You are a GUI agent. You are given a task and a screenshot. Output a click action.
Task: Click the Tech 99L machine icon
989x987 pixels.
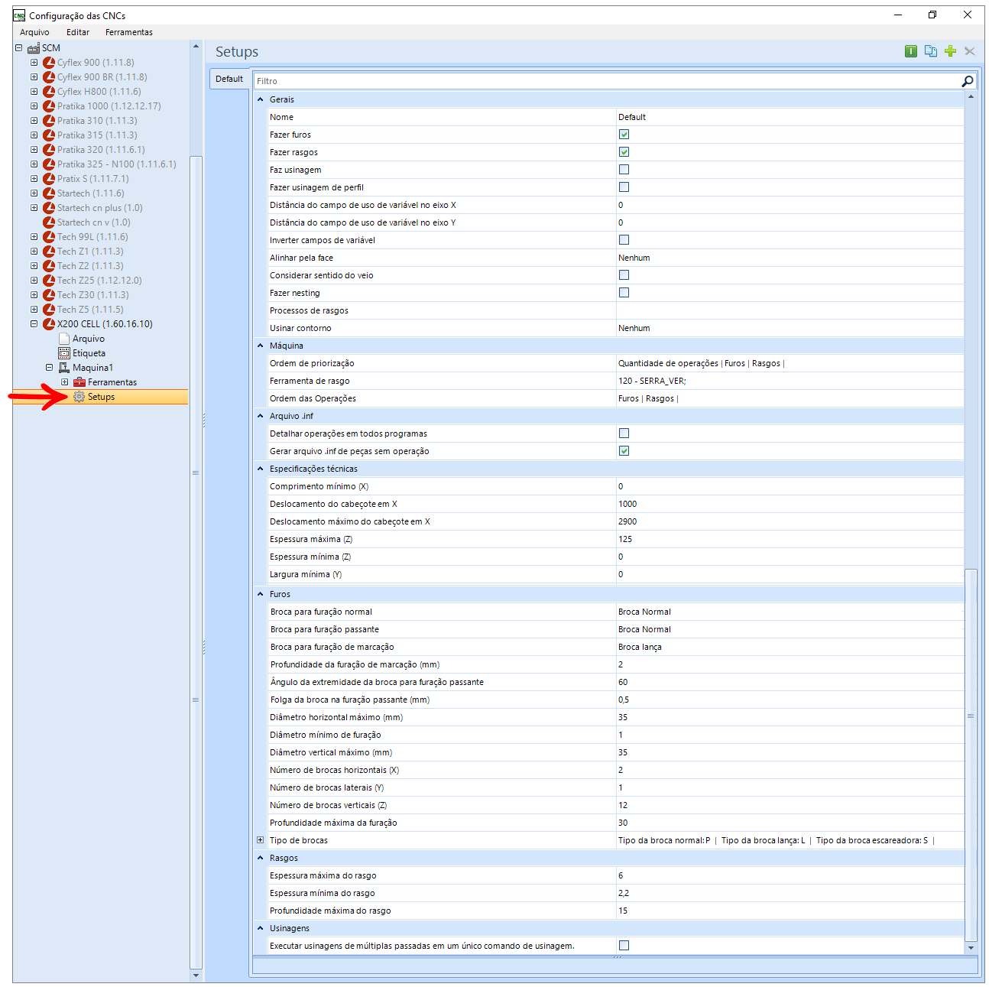click(49, 237)
